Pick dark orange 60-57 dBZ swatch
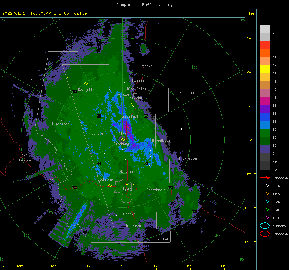289x270 pixels. click(265, 53)
